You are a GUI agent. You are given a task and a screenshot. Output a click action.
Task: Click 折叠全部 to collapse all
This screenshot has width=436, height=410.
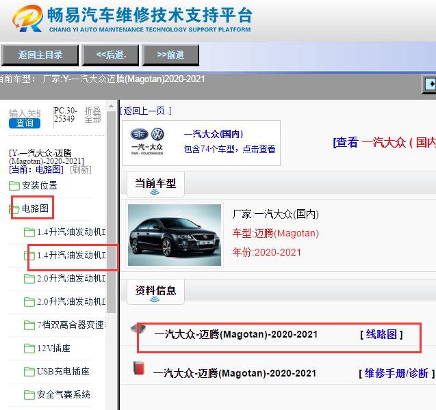(x=93, y=115)
